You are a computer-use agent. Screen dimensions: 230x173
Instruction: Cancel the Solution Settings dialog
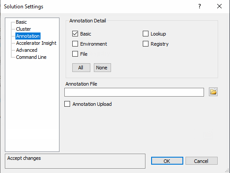click(x=201, y=161)
